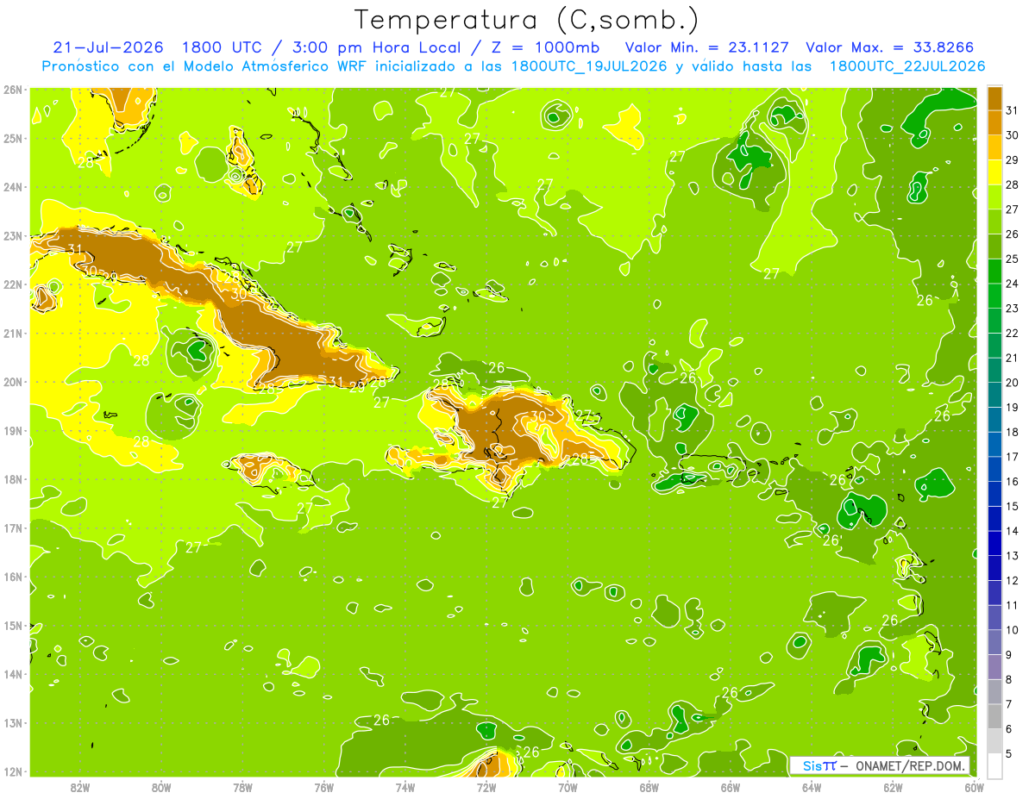Click color bar label "30"
1035x799 pixels.
[x=1013, y=135]
